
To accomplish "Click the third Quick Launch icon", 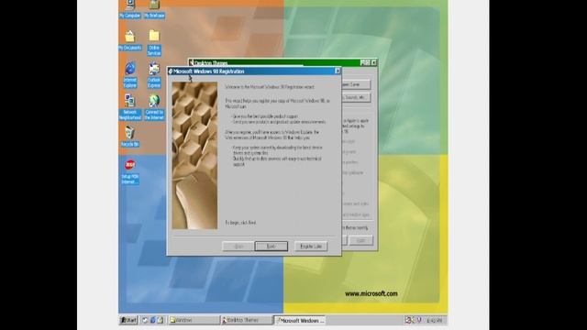I will [161, 320].
